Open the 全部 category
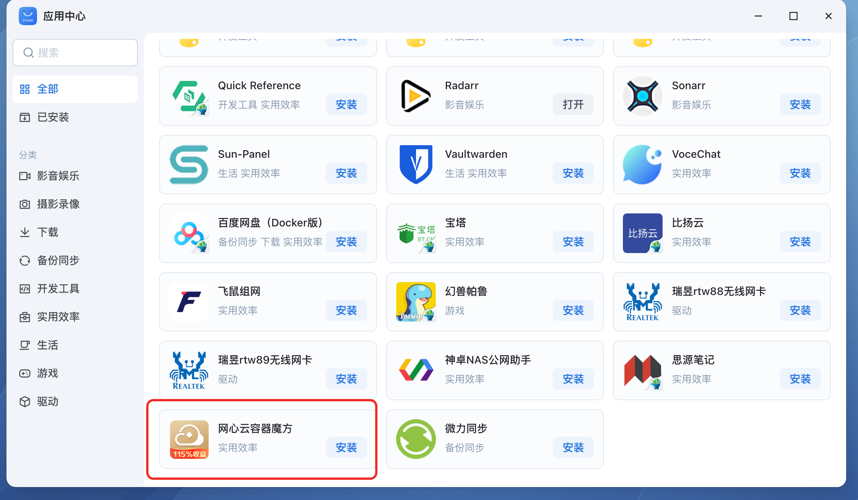 (75, 89)
